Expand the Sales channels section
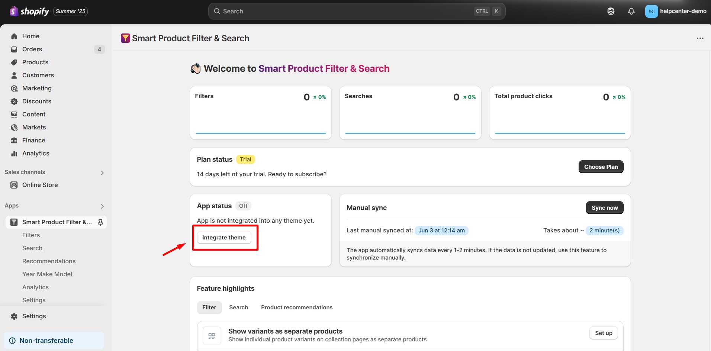This screenshot has height=351, width=711. pos(102,173)
